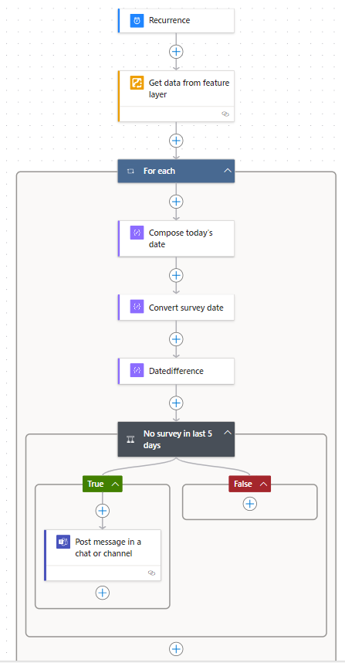Viewport: 345px width, 663px height.
Task: Collapse the True branch
Action: [115, 484]
